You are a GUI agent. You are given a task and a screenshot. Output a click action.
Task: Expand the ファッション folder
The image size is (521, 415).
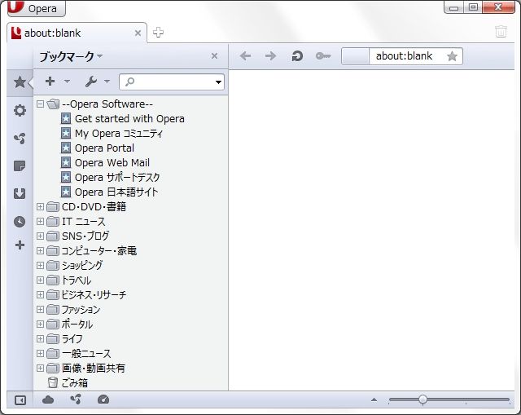coord(40,310)
